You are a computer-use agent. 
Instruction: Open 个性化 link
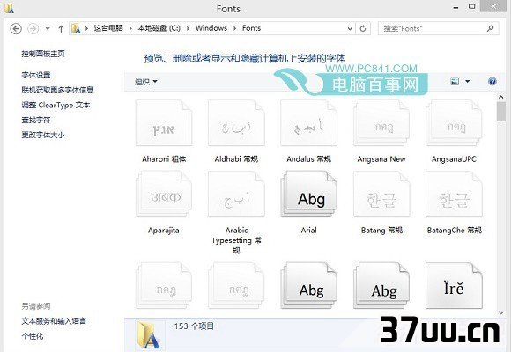tap(33, 336)
